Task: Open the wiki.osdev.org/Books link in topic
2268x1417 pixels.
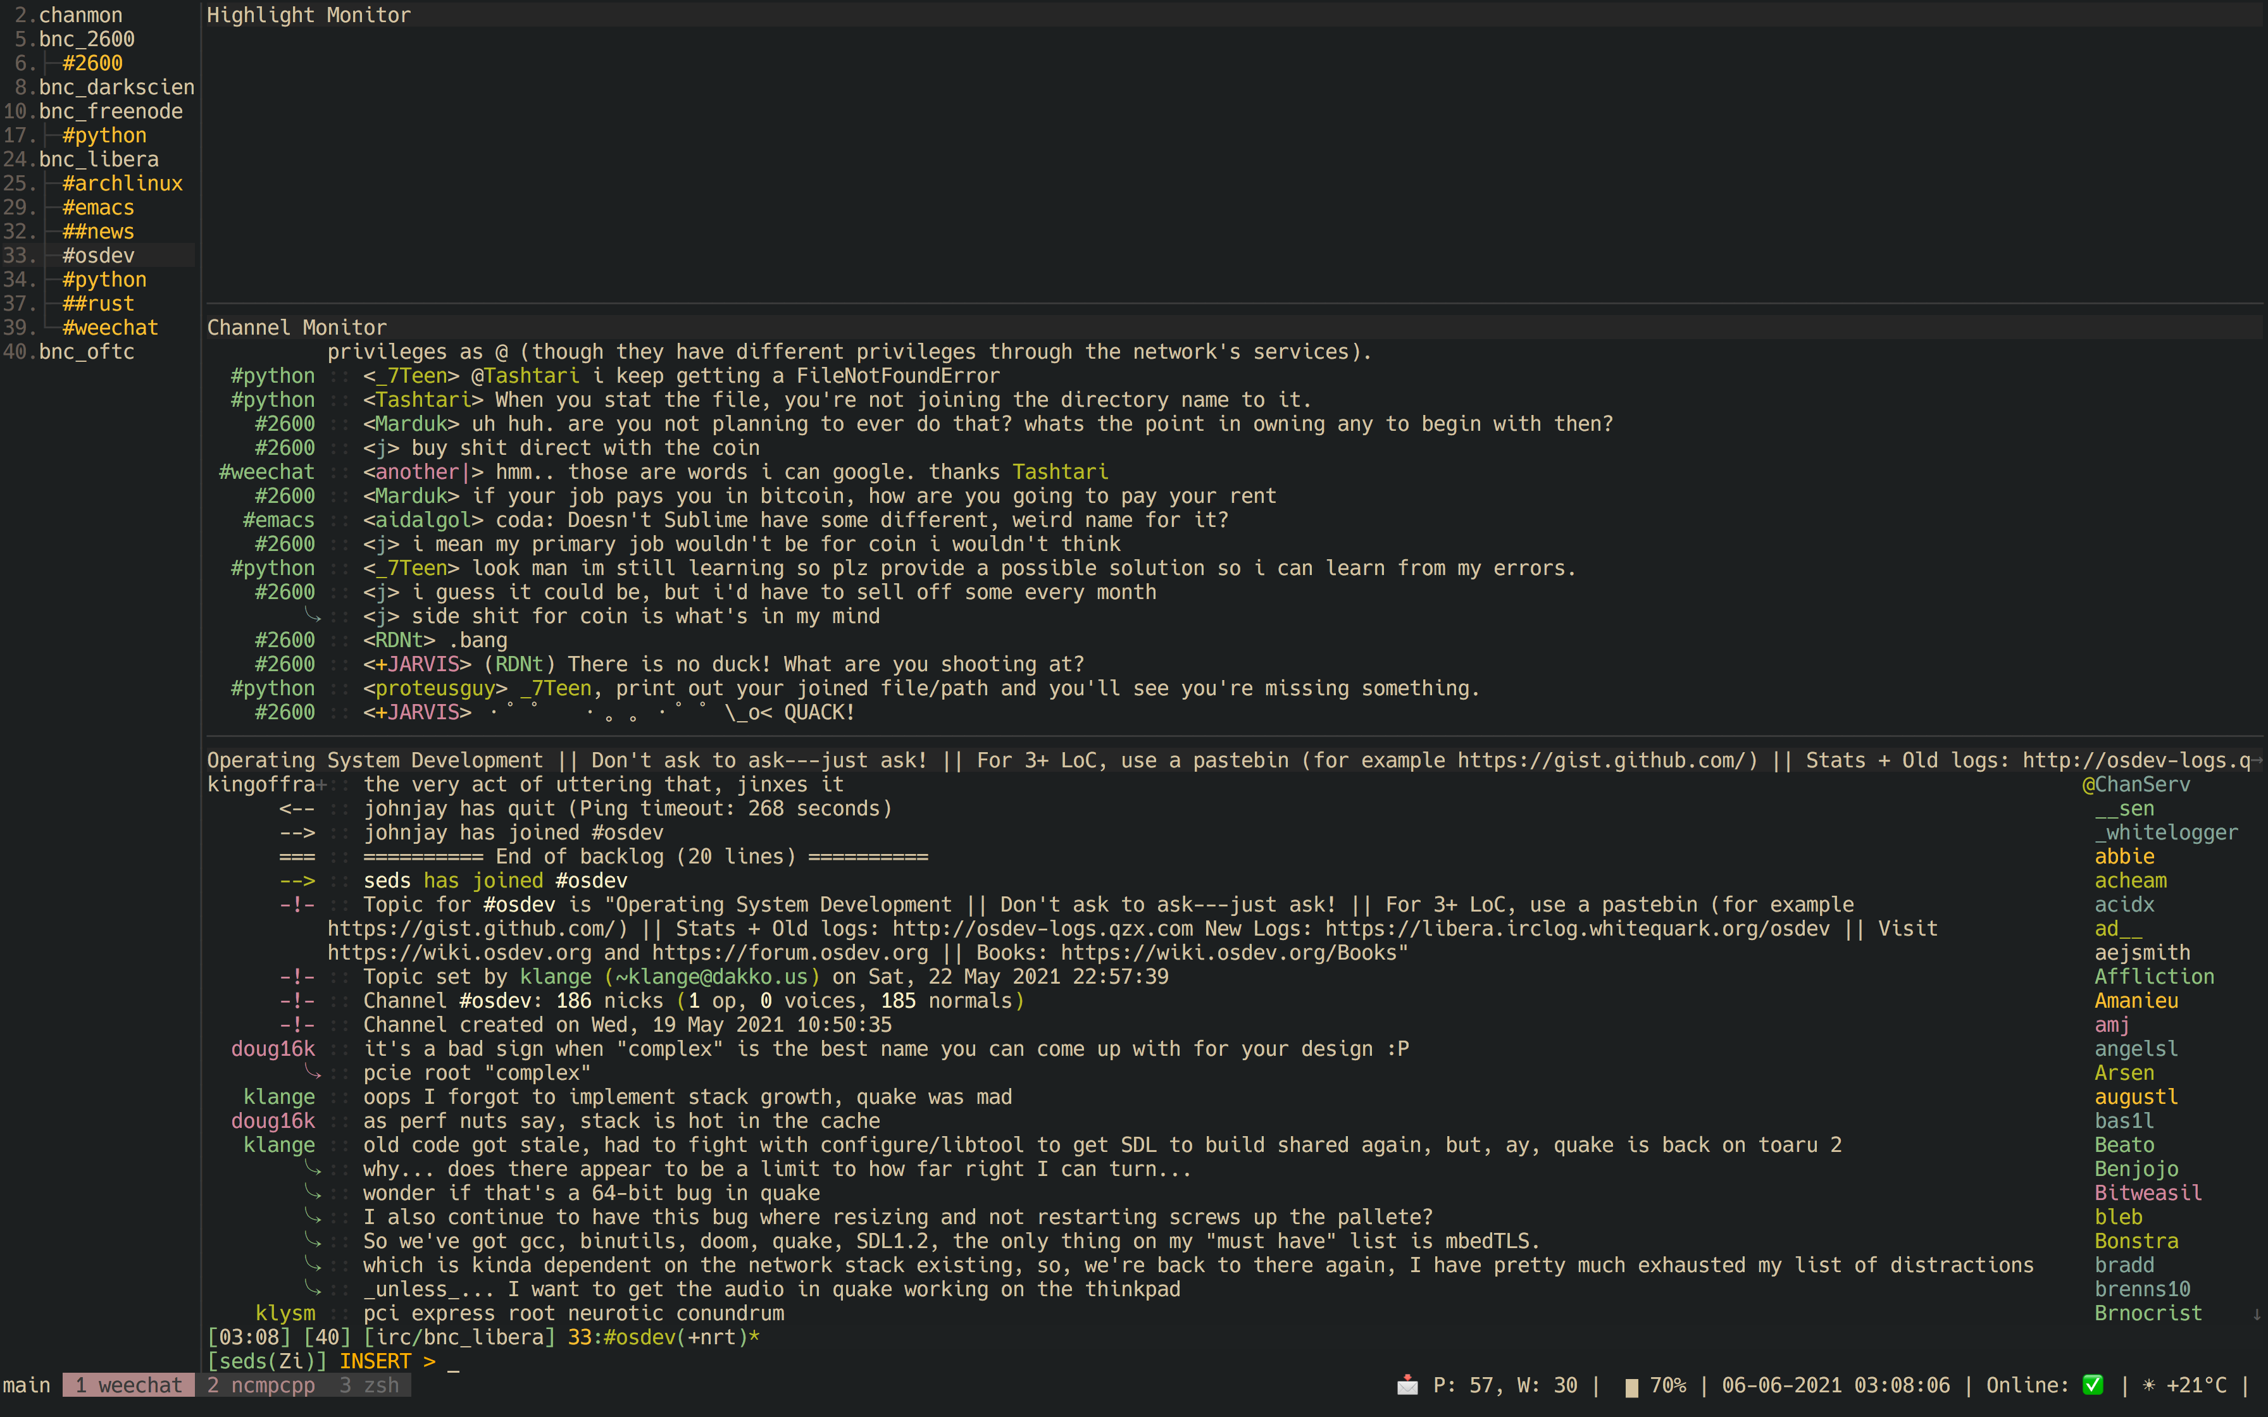Action: 1231,953
